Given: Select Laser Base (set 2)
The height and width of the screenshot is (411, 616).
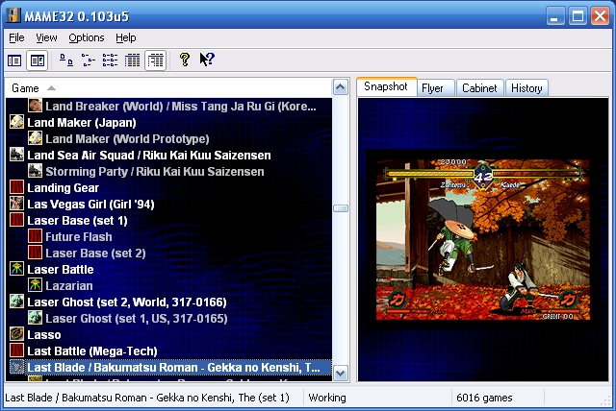Looking at the screenshot, I should pyautogui.click(x=95, y=254).
